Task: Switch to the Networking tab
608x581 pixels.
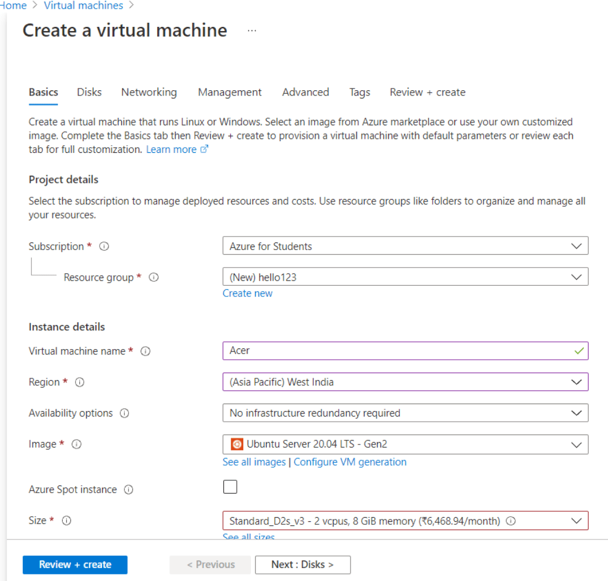Action: click(x=149, y=93)
